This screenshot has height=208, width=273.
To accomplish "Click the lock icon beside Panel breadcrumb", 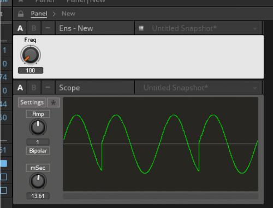I will tap(21, 14).
